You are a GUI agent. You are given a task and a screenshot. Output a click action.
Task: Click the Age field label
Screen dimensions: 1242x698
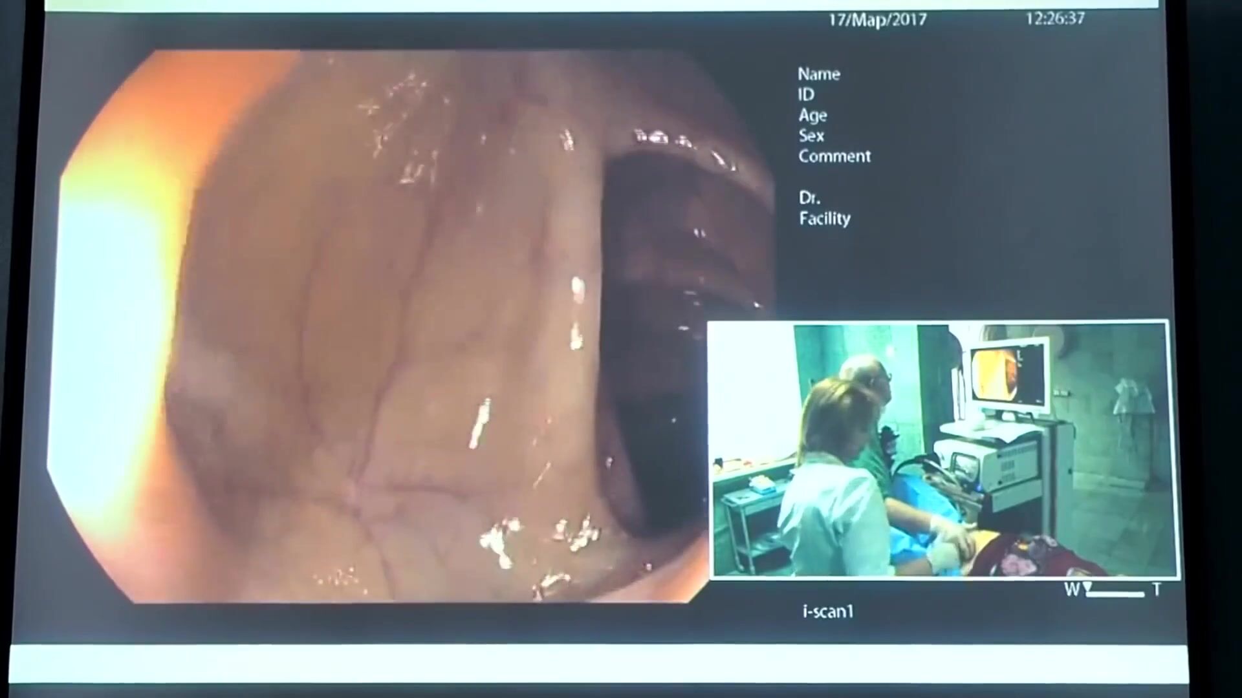point(812,116)
